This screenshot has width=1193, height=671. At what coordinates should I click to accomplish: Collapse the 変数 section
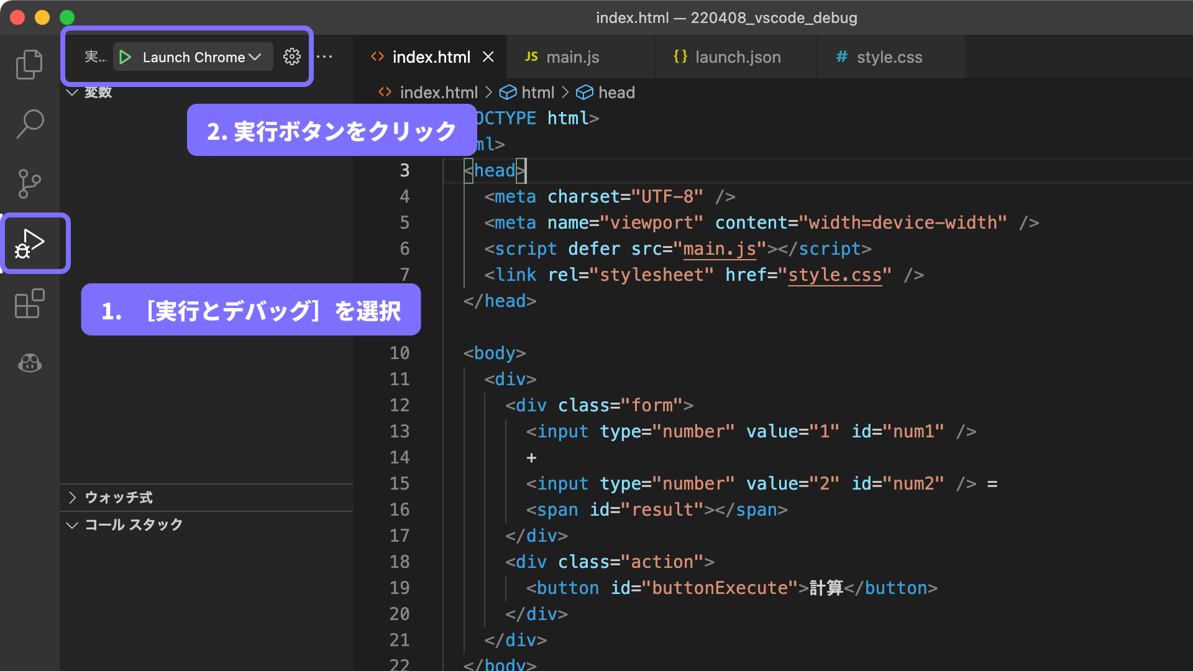point(72,93)
